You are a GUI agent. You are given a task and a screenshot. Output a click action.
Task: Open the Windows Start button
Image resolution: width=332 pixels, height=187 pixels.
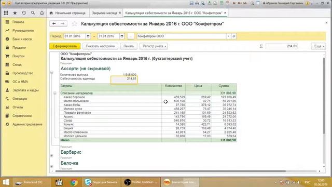click(x=6, y=182)
